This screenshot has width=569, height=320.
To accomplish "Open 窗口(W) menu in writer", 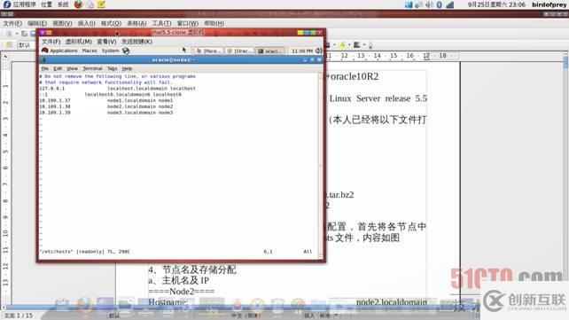I will (x=188, y=23).
